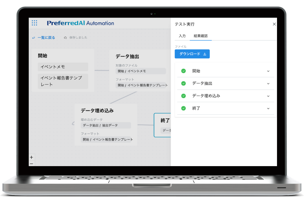Viewport: 304px width, 203px height.
Task: Expand the データ抽出 result chevron
Action: [x=268, y=84]
